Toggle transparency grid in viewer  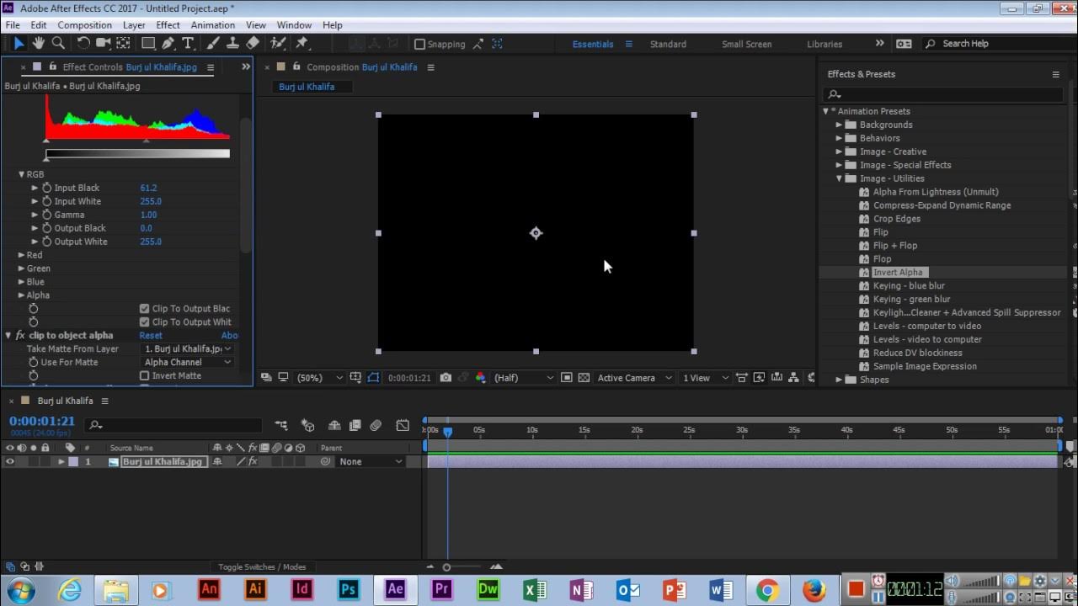coord(584,378)
